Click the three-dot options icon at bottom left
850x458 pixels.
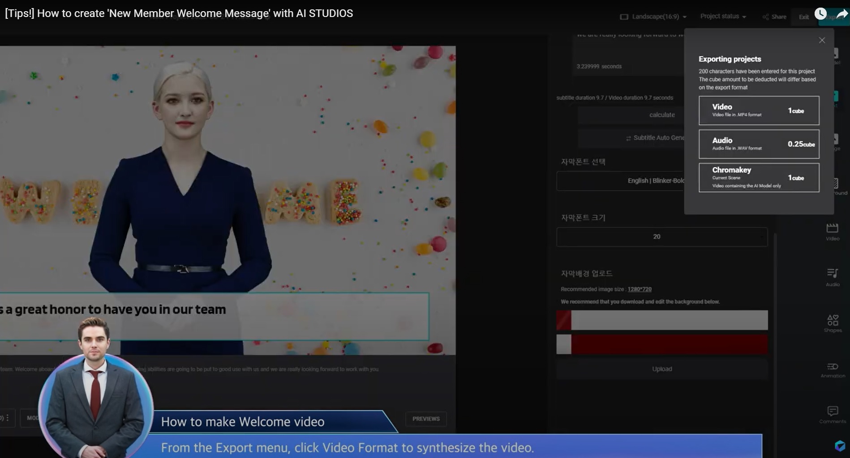pyautogui.click(x=7, y=418)
